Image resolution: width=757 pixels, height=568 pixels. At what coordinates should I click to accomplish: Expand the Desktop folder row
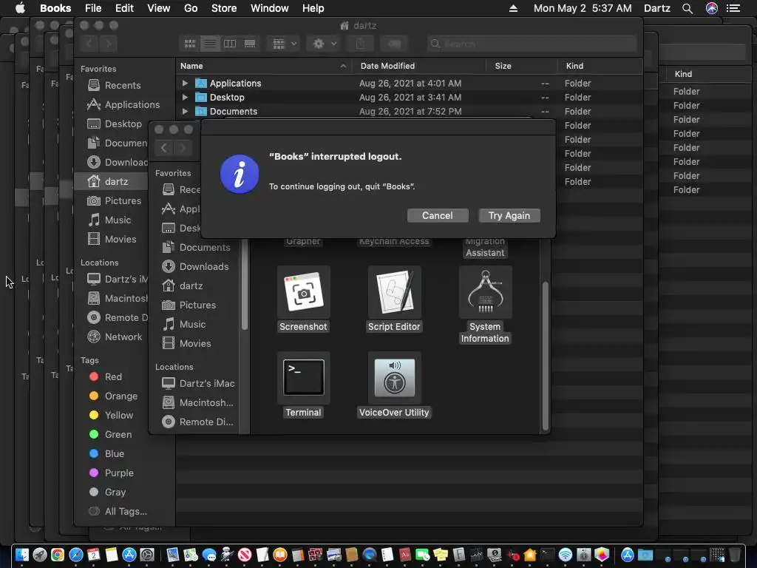[184, 97]
